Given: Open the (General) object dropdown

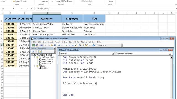Looking at the screenshot, I should click(x=113, y=53).
